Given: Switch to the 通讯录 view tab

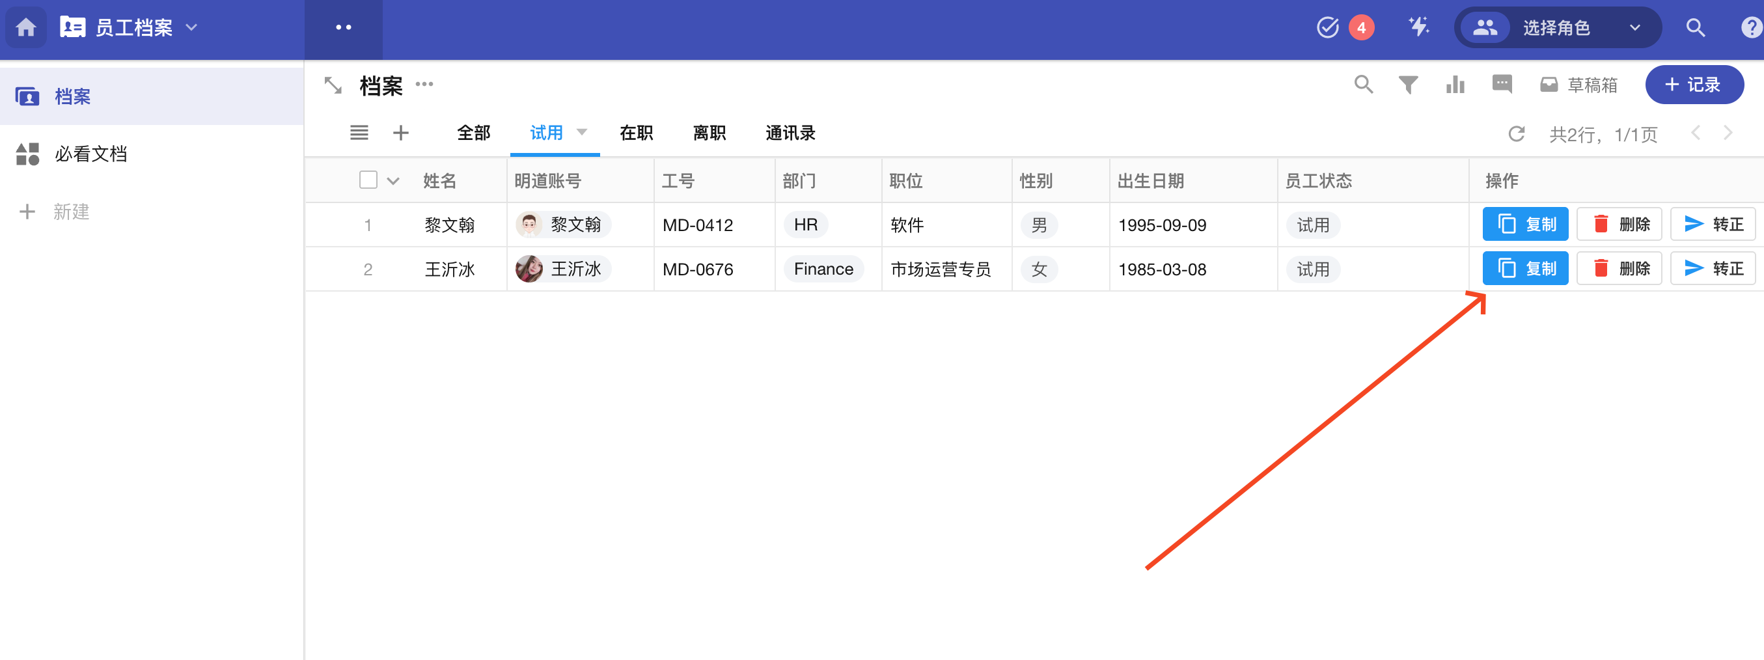Looking at the screenshot, I should point(790,133).
